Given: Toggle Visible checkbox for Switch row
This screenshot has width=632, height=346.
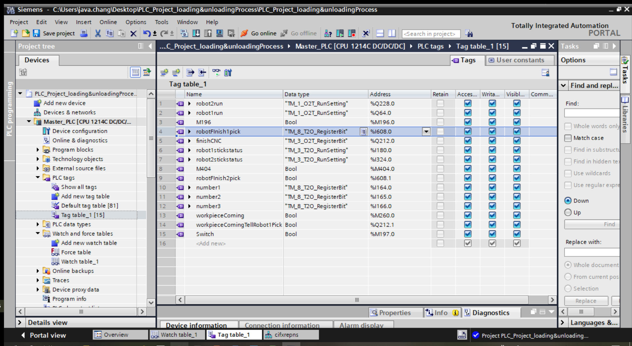Looking at the screenshot, I should (x=517, y=234).
